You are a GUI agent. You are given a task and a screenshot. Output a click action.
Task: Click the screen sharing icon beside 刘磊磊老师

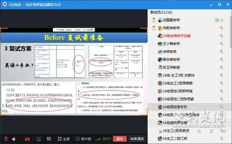217,20
